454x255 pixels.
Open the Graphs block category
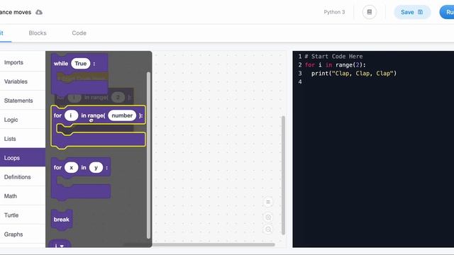pos(23,234)
